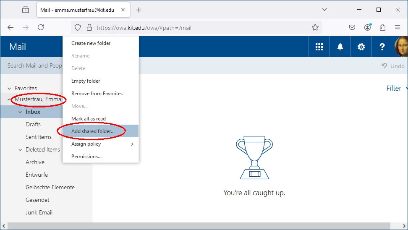Open notifications bell icon
Image resolution: width=408 pixels, height=230 pixels.
(x=340, y=47)
